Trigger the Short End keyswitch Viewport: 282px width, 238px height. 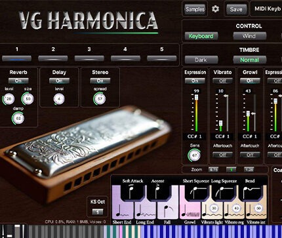(x=123, y=210)
